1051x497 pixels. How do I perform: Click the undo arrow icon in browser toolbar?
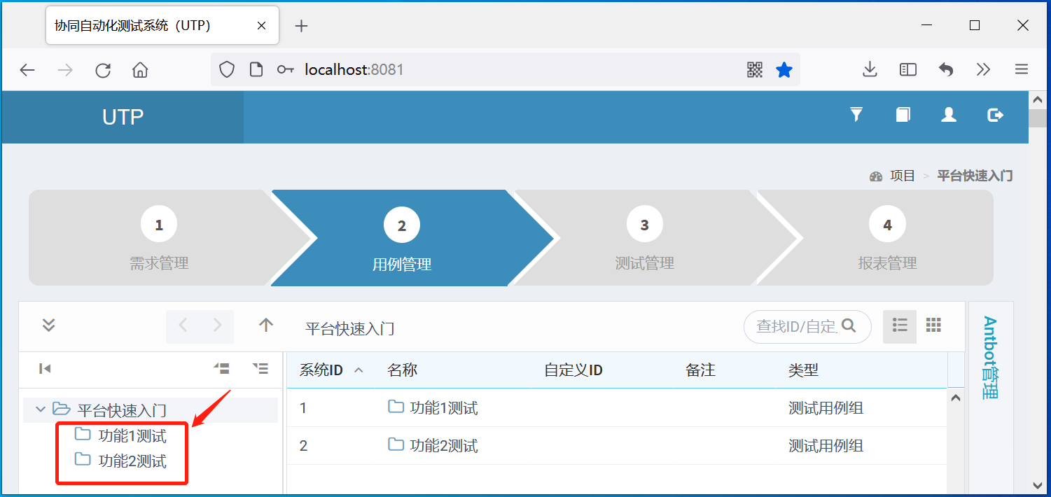click(946, 69)
